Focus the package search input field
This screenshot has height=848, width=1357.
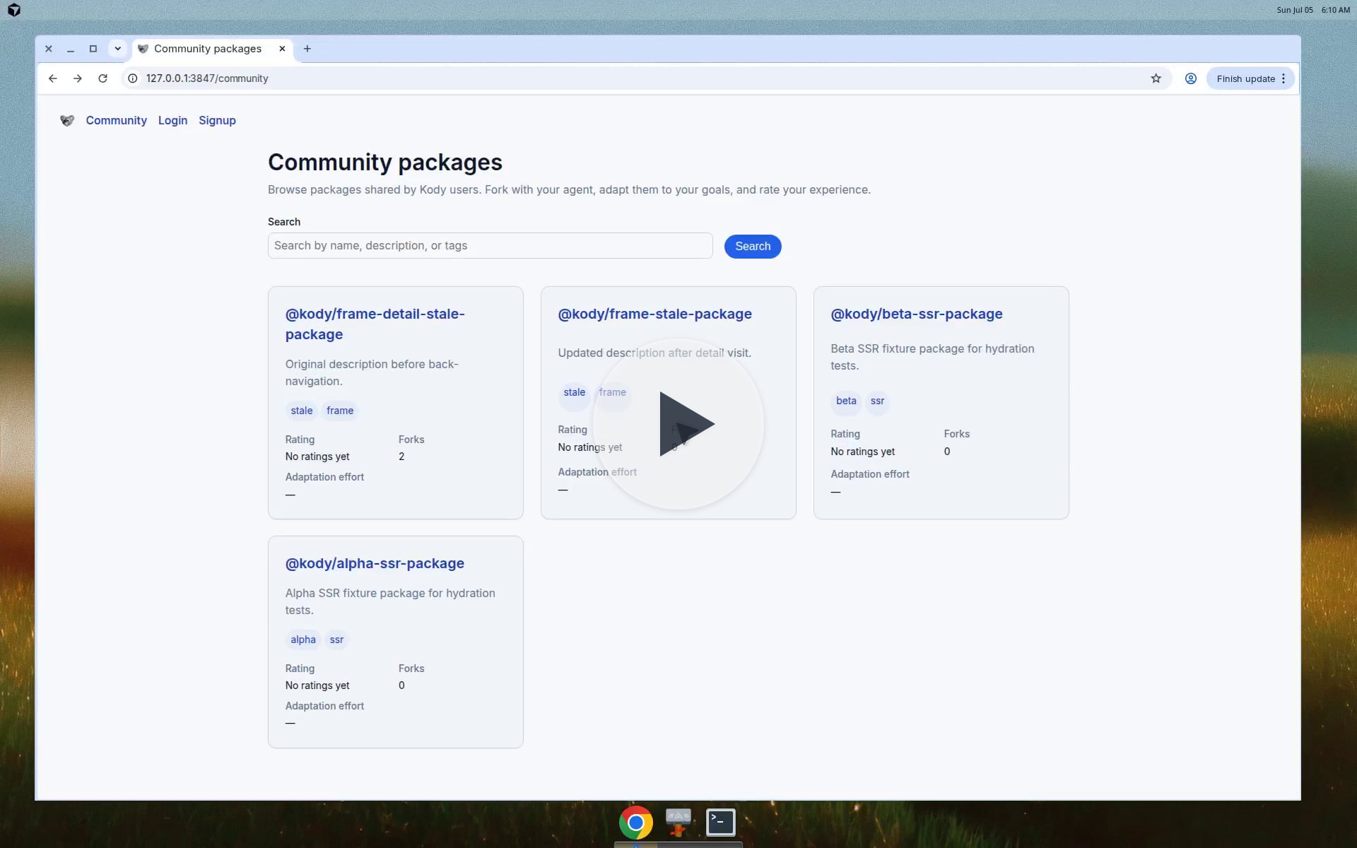tap(490, 246)
